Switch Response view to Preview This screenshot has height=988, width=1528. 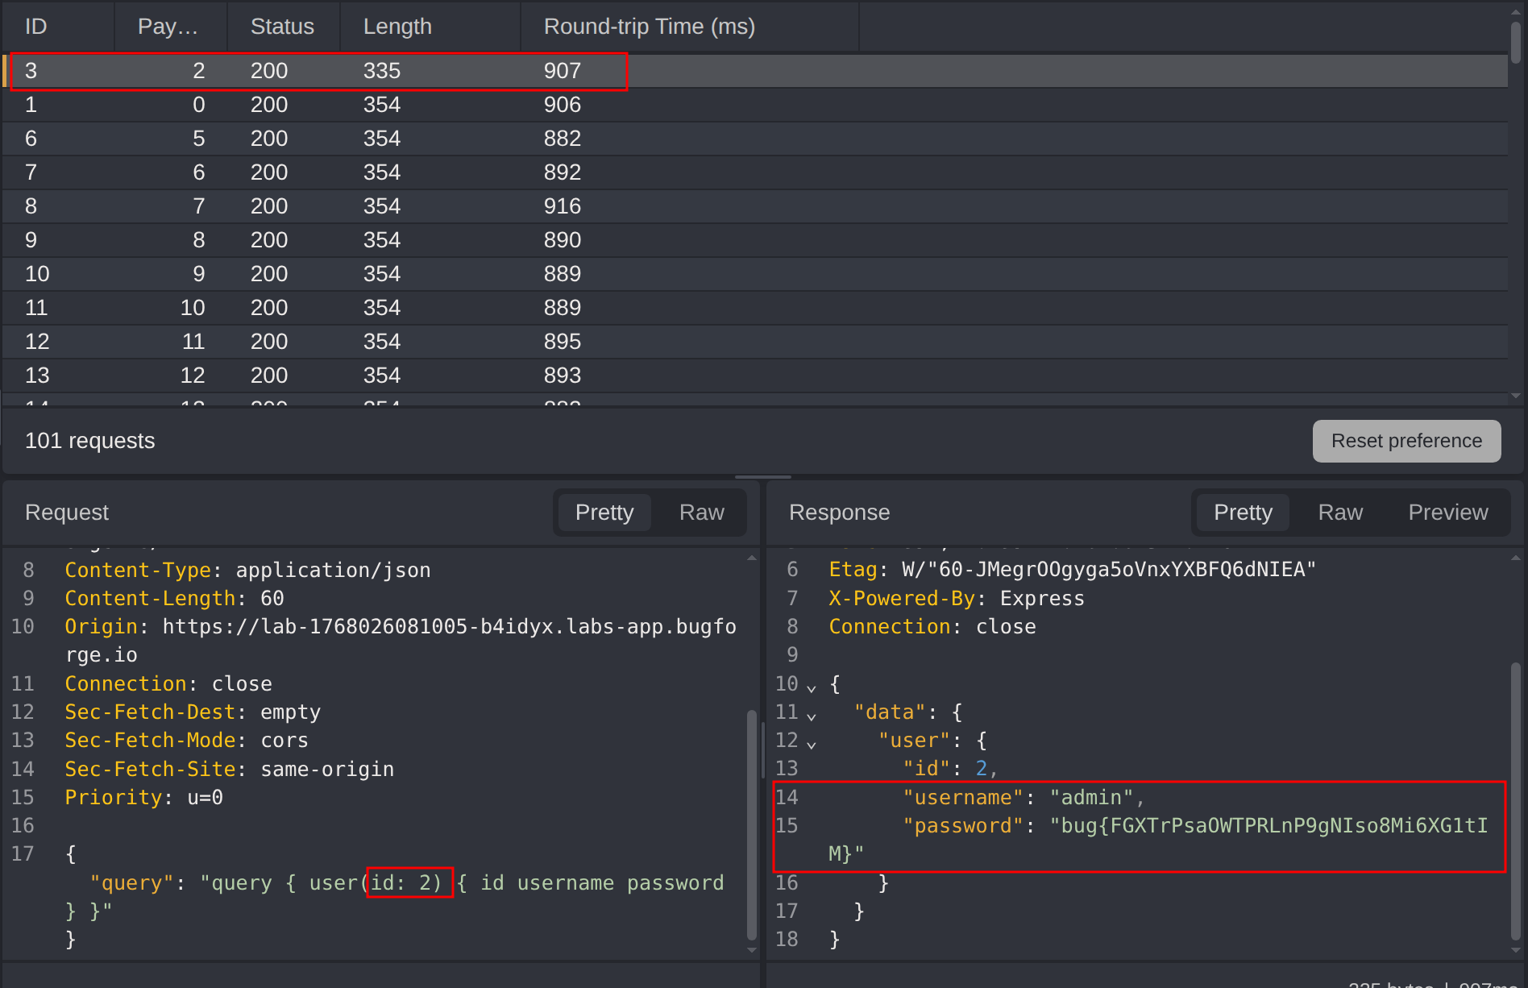(x=1447, y=513)
